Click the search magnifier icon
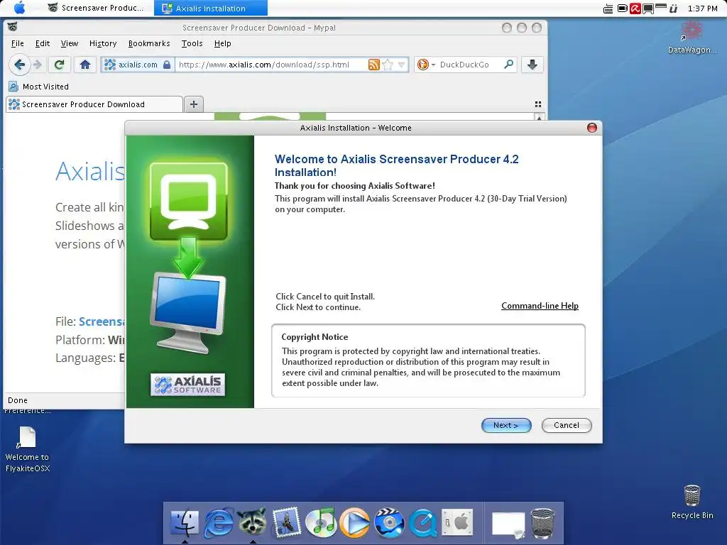The height and width of the screenshot is (545, 727). pyautogui.click(x=508, y=65)
